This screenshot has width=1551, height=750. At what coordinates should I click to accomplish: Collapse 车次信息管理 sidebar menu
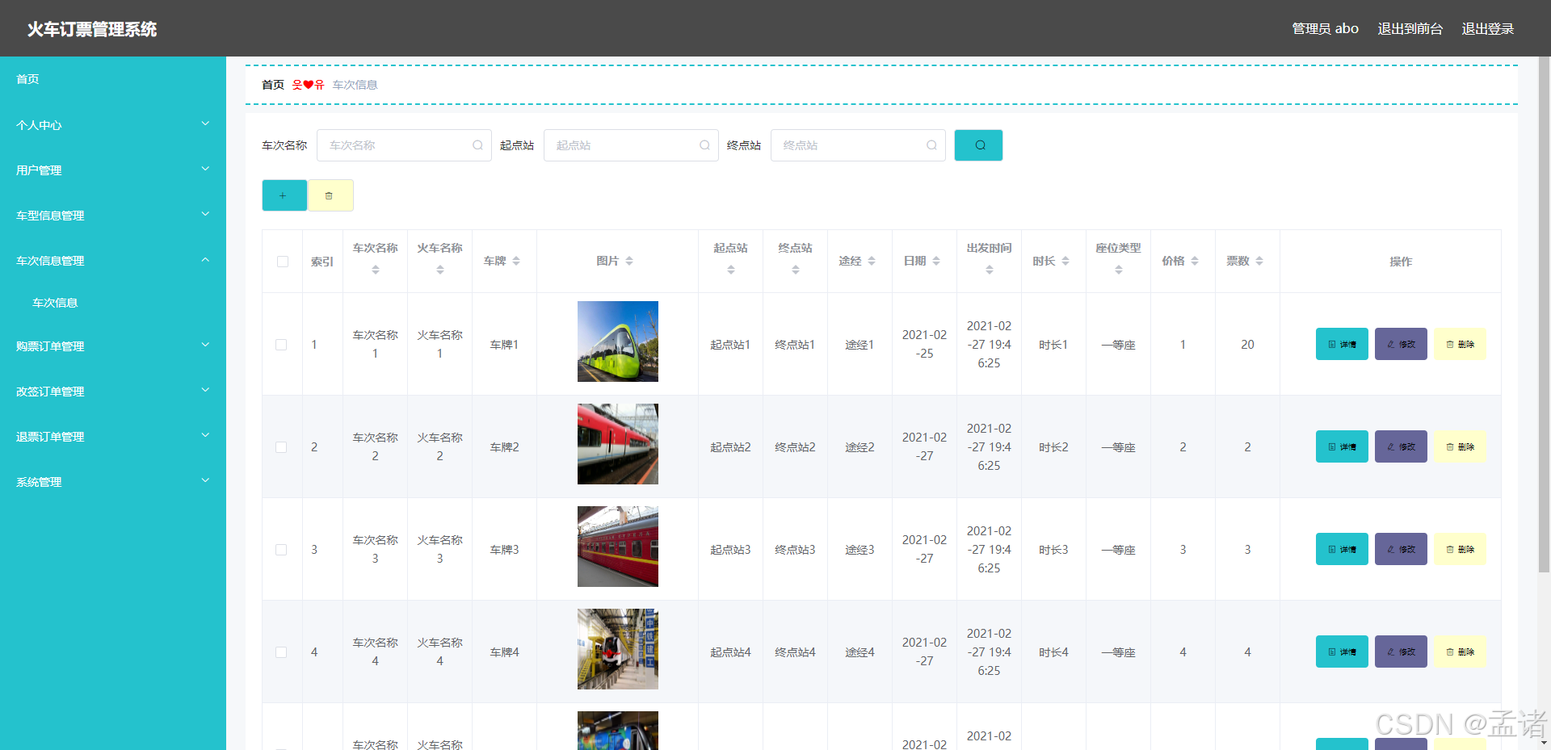click(113, 260)
